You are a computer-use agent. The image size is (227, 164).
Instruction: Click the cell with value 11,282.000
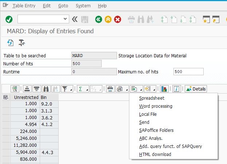point(25,145)
